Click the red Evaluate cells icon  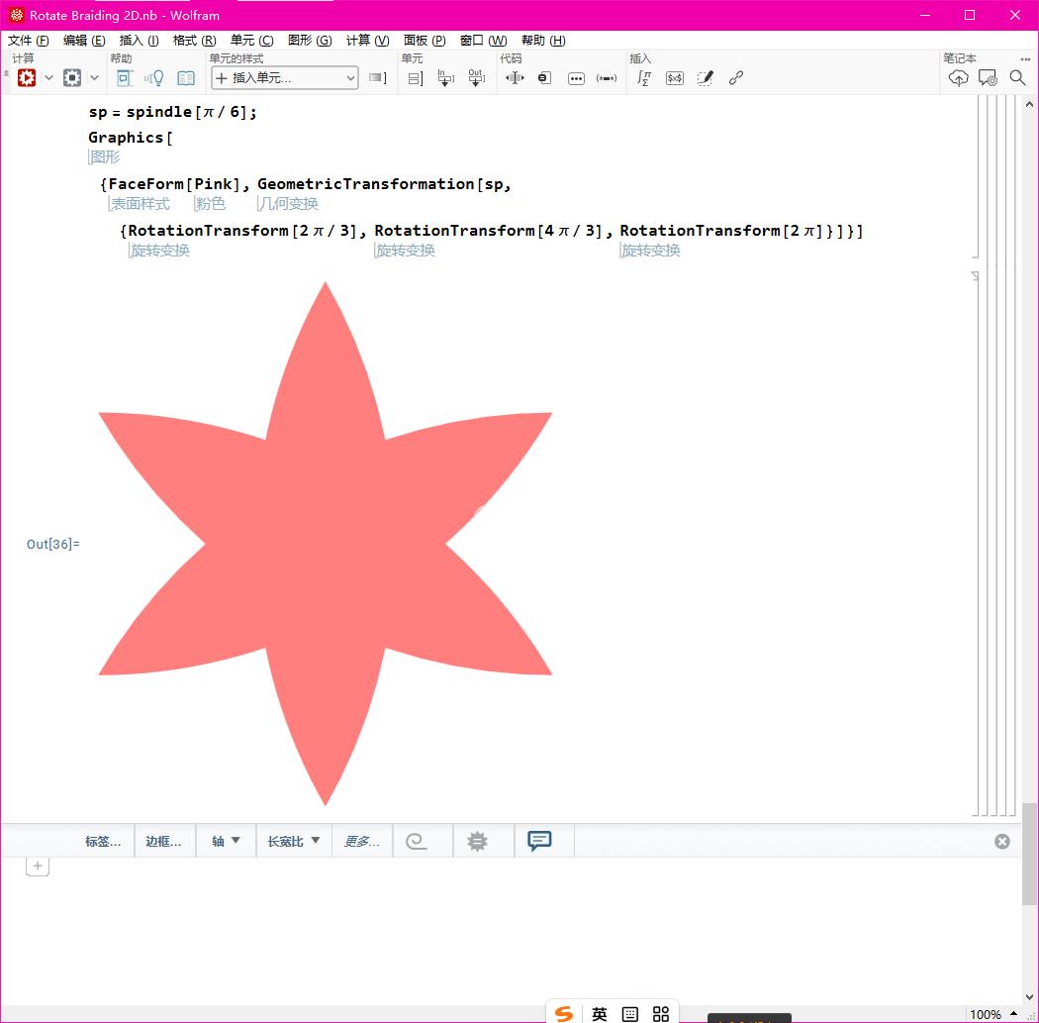[x=27, y=77]
